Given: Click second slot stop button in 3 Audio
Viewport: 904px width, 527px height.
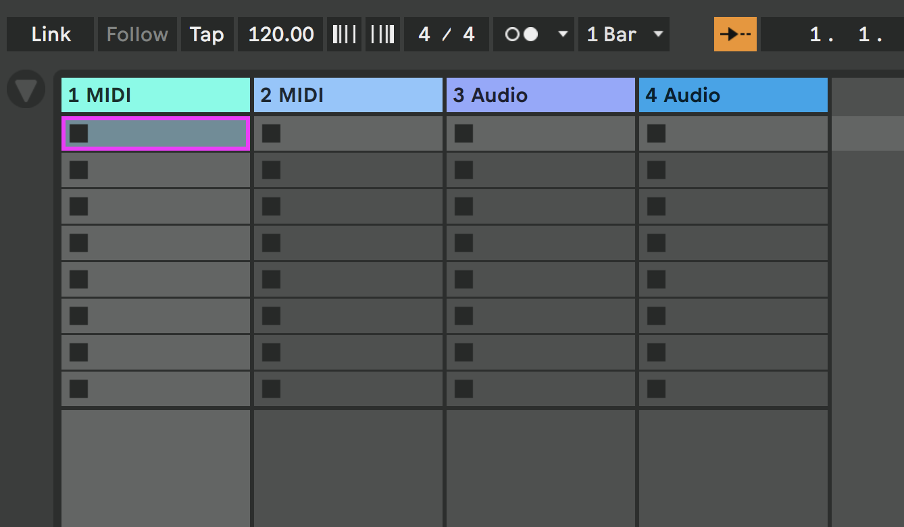Looking at the screenshot, I should pyautogui.click(x=464, y=170).
